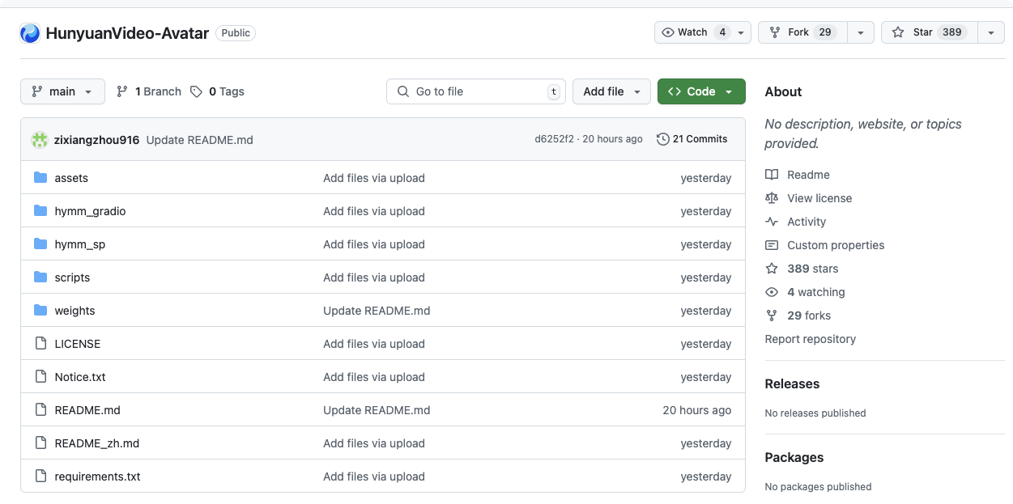Image resolution: width=1013 pixels, height=504 pixels.
Task: Click the LICENSE file icon
Action: click(x=40, y=344)
